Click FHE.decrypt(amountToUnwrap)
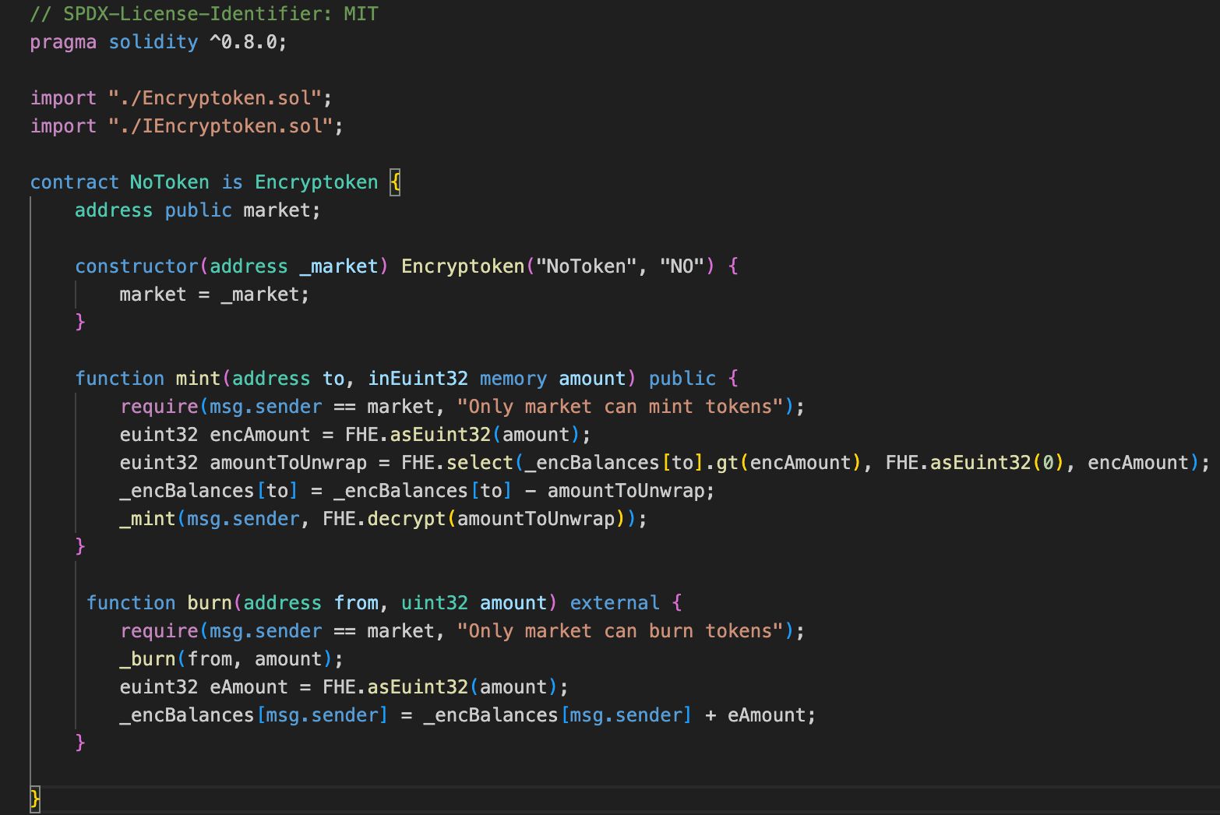The width and height of the screenshot is (1220, 815). [474, 518]
